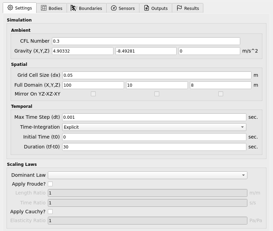Image resolution: width=273 pixels, height=231 pixels.
Task: Click the Mirror On YZ-XZ-XY label
Action: pos(38,94)
